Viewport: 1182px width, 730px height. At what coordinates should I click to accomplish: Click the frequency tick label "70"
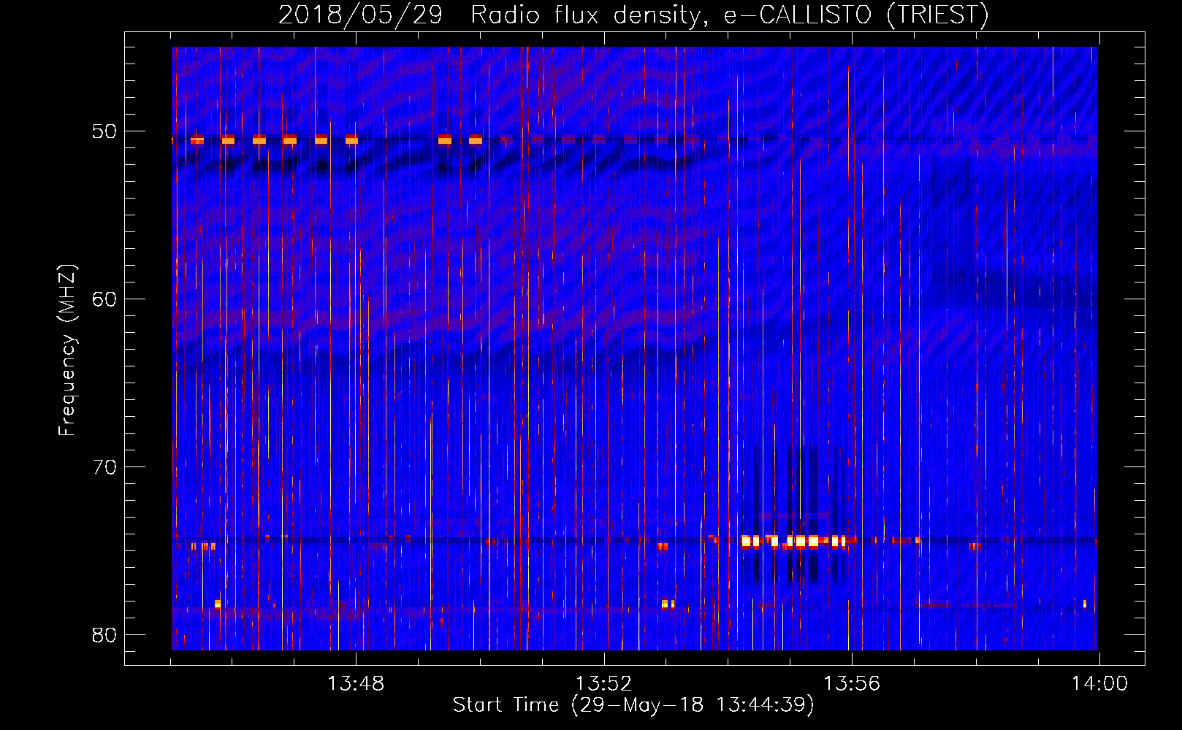pos(104,467)
